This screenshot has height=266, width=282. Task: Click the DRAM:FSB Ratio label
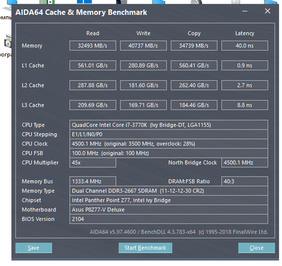(189, 182)
